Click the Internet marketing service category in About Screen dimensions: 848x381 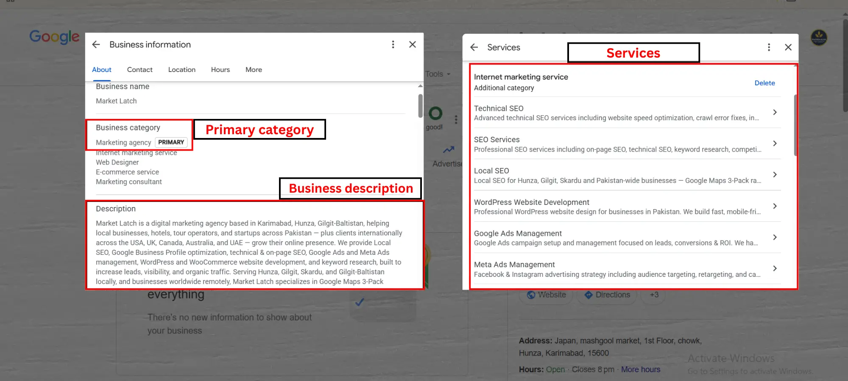136,153
